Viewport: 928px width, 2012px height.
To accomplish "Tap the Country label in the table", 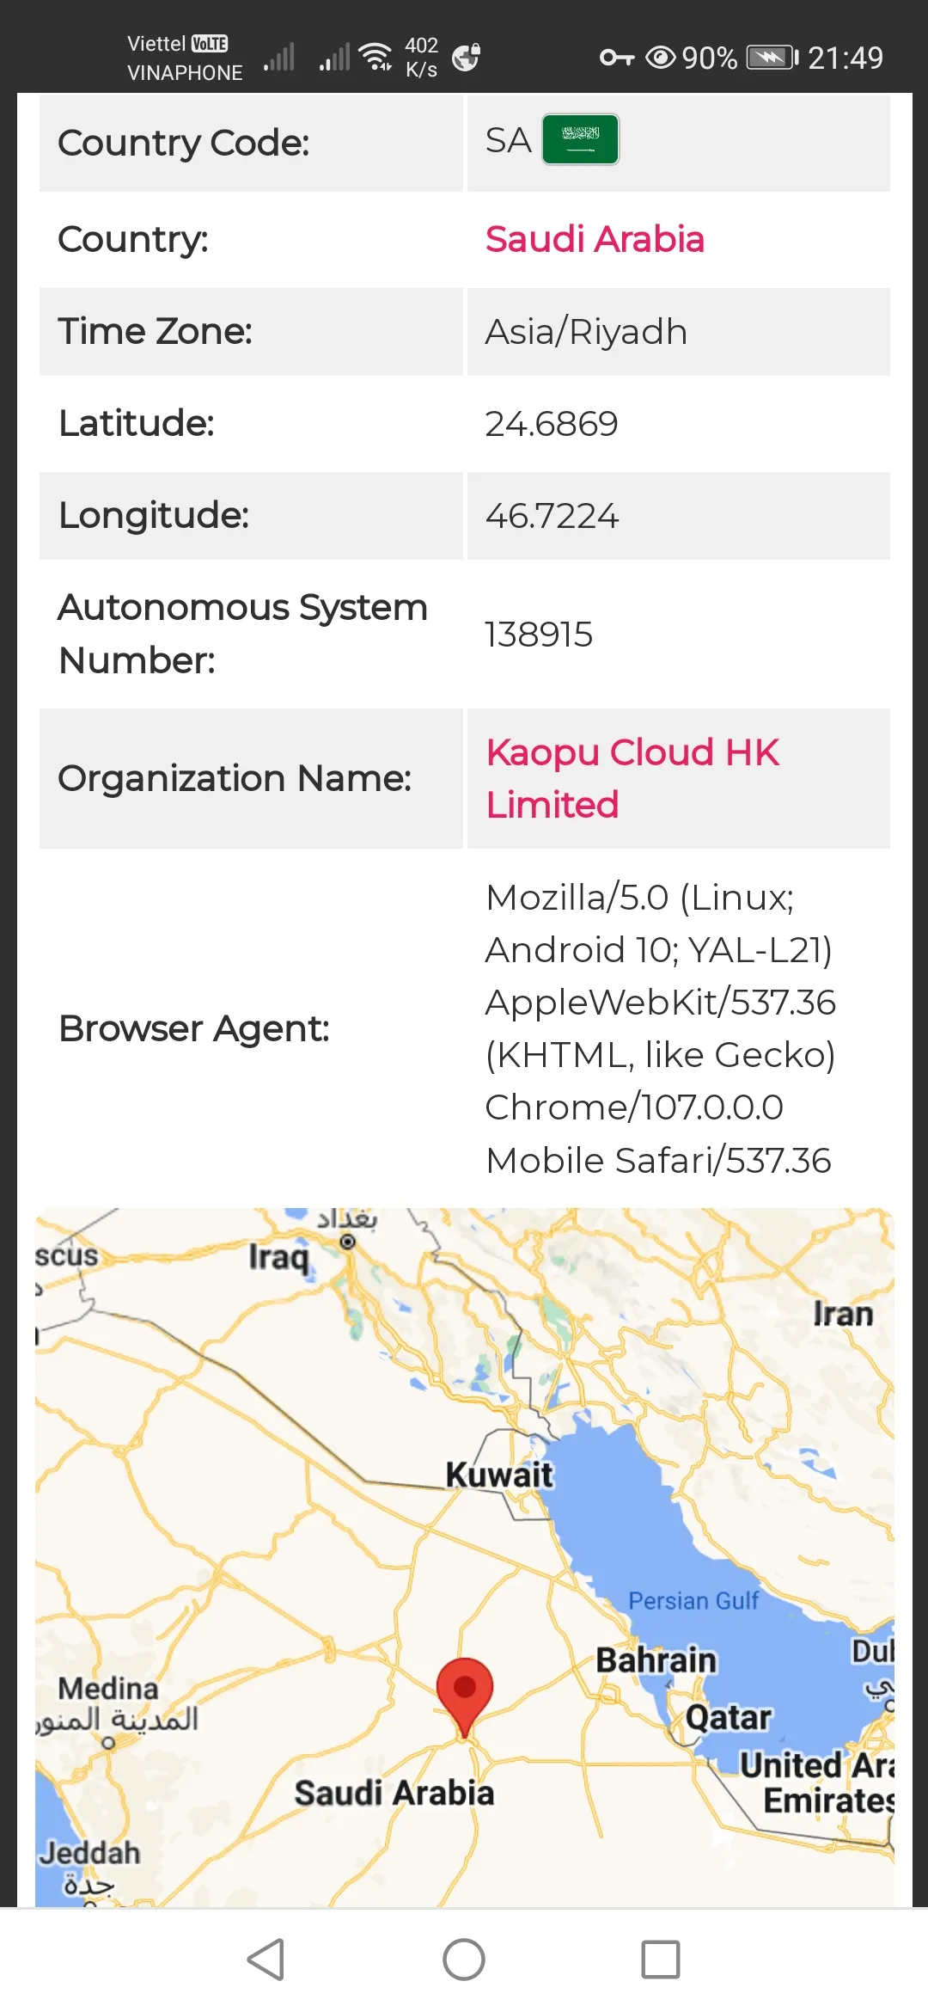I will 133,239.
